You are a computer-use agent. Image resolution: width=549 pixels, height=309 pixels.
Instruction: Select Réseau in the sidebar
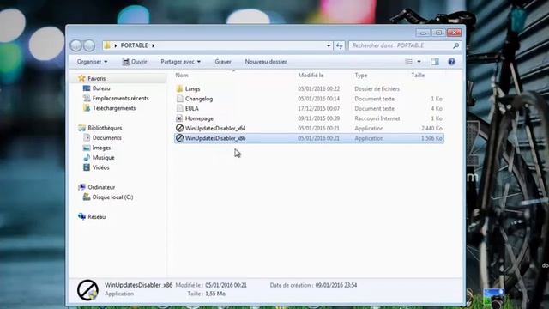(97, 216)
